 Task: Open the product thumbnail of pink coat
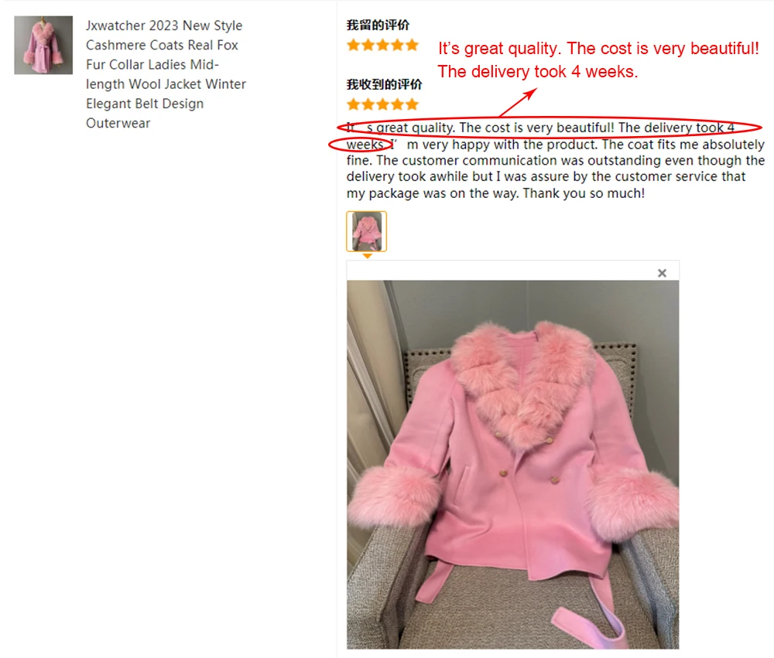click(43, 46)
